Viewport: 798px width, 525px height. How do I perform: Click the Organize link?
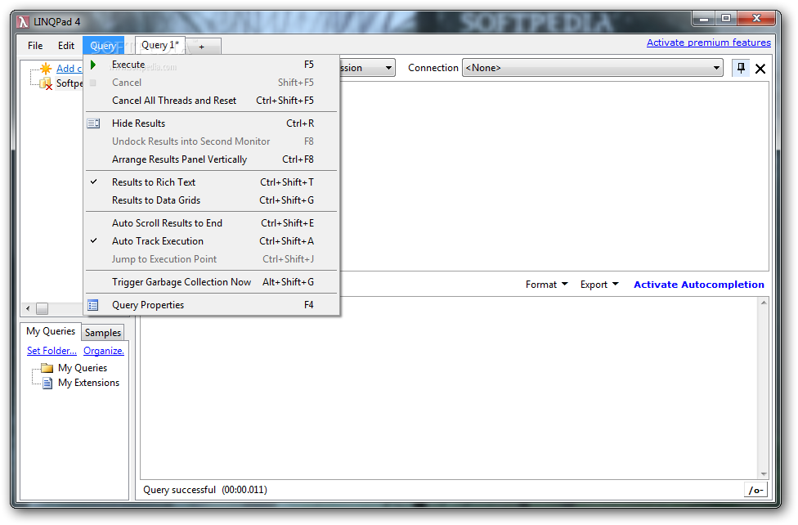click(104, 351)
